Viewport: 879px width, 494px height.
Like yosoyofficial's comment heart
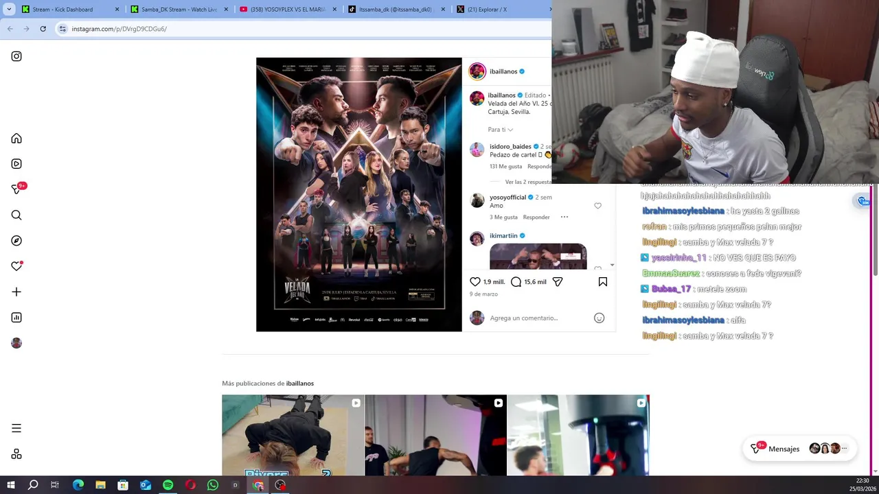point(597,206)
